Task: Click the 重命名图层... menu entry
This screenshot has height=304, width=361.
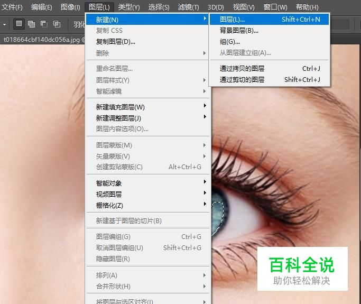Action: pos(147,68)
